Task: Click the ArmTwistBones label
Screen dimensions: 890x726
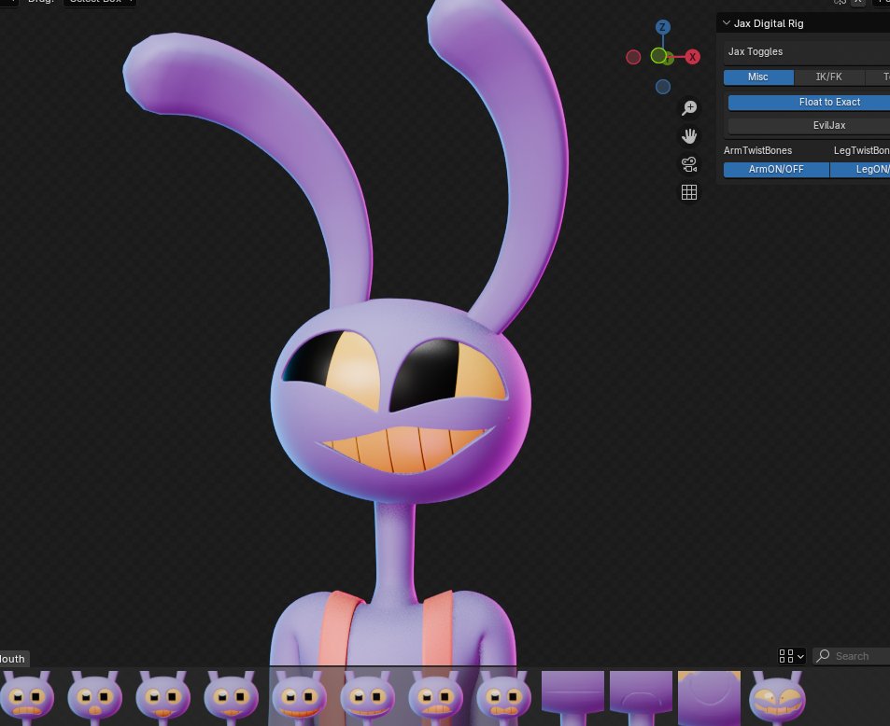Action: 757,150
